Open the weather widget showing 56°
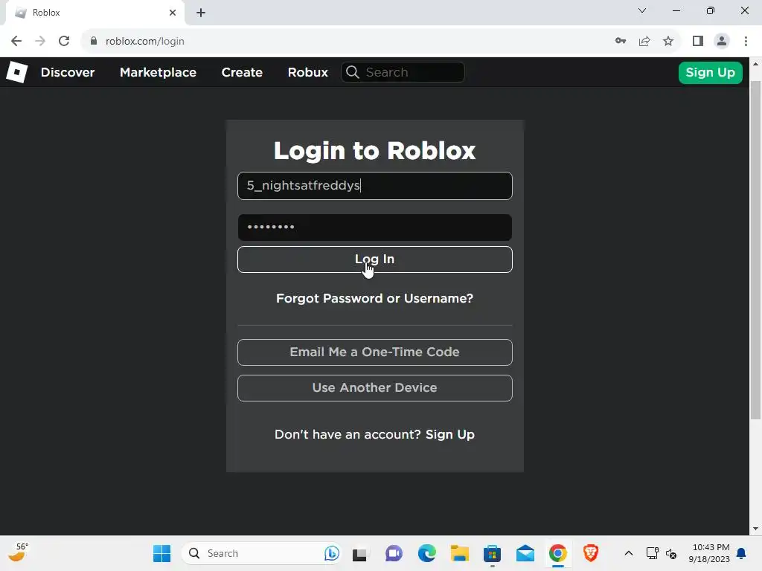This screenshot has height=571, width=762. coord(19,552)
